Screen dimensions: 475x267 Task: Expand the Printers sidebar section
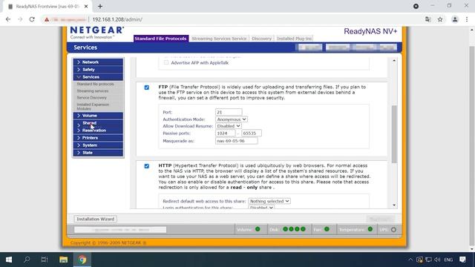tap(98, 138)
